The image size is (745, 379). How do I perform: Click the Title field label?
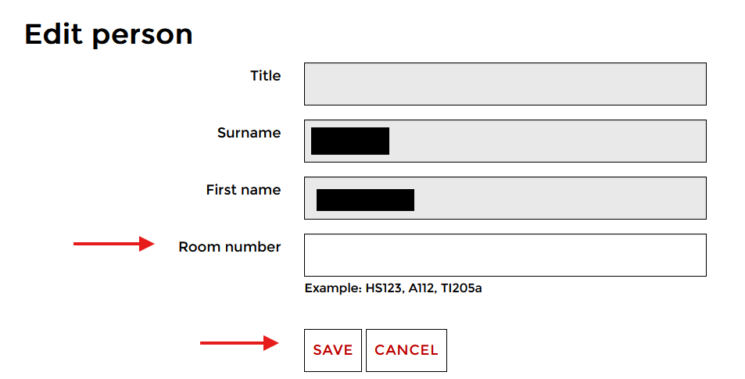pos(265,76)
